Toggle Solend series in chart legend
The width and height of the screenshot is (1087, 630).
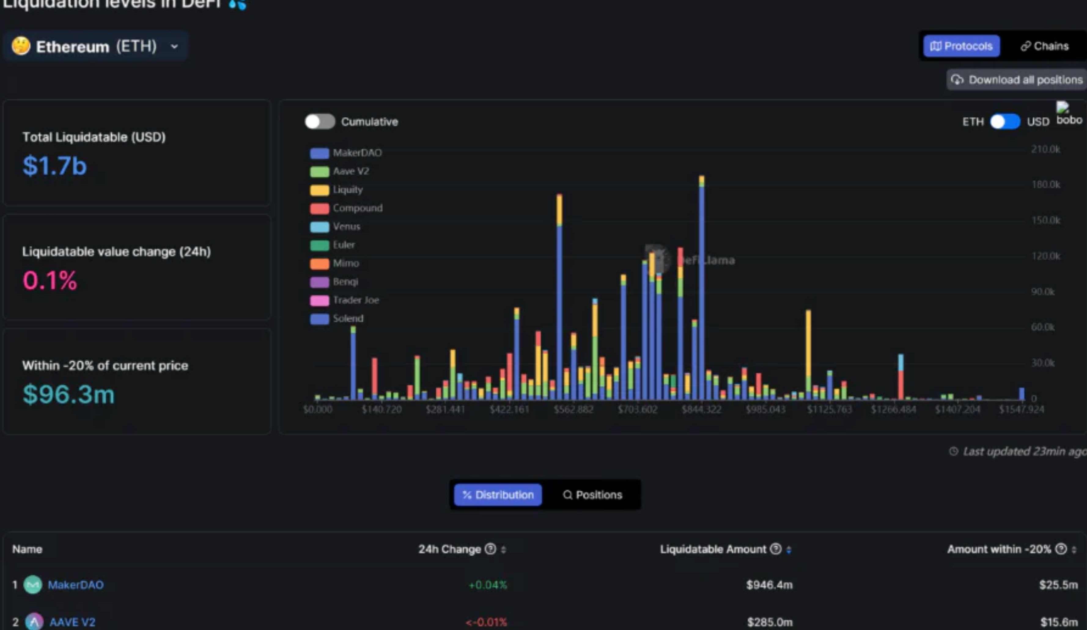337,319
